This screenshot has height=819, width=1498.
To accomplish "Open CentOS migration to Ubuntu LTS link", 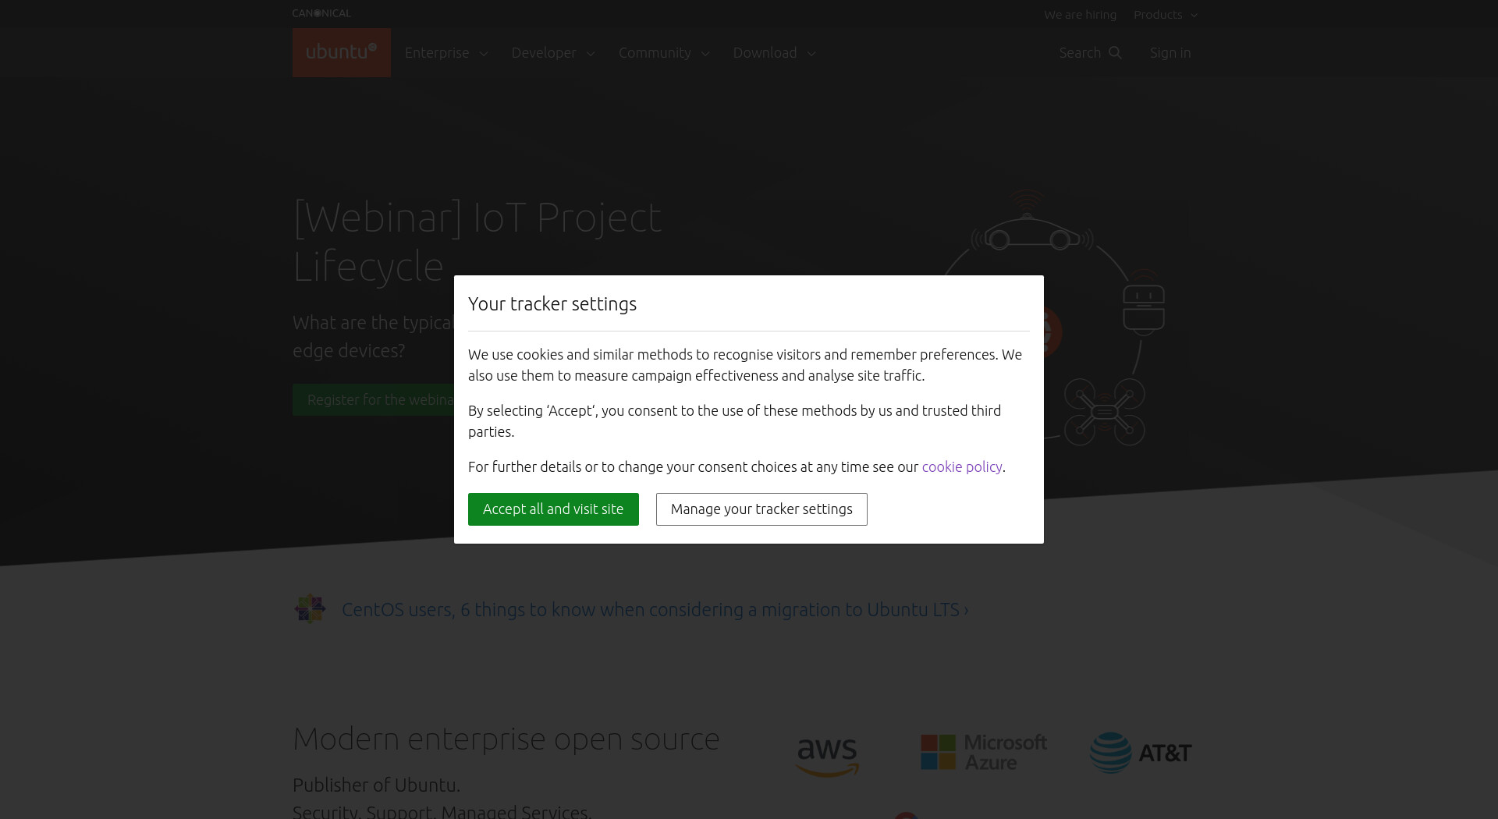I will [x=655, y=609].
